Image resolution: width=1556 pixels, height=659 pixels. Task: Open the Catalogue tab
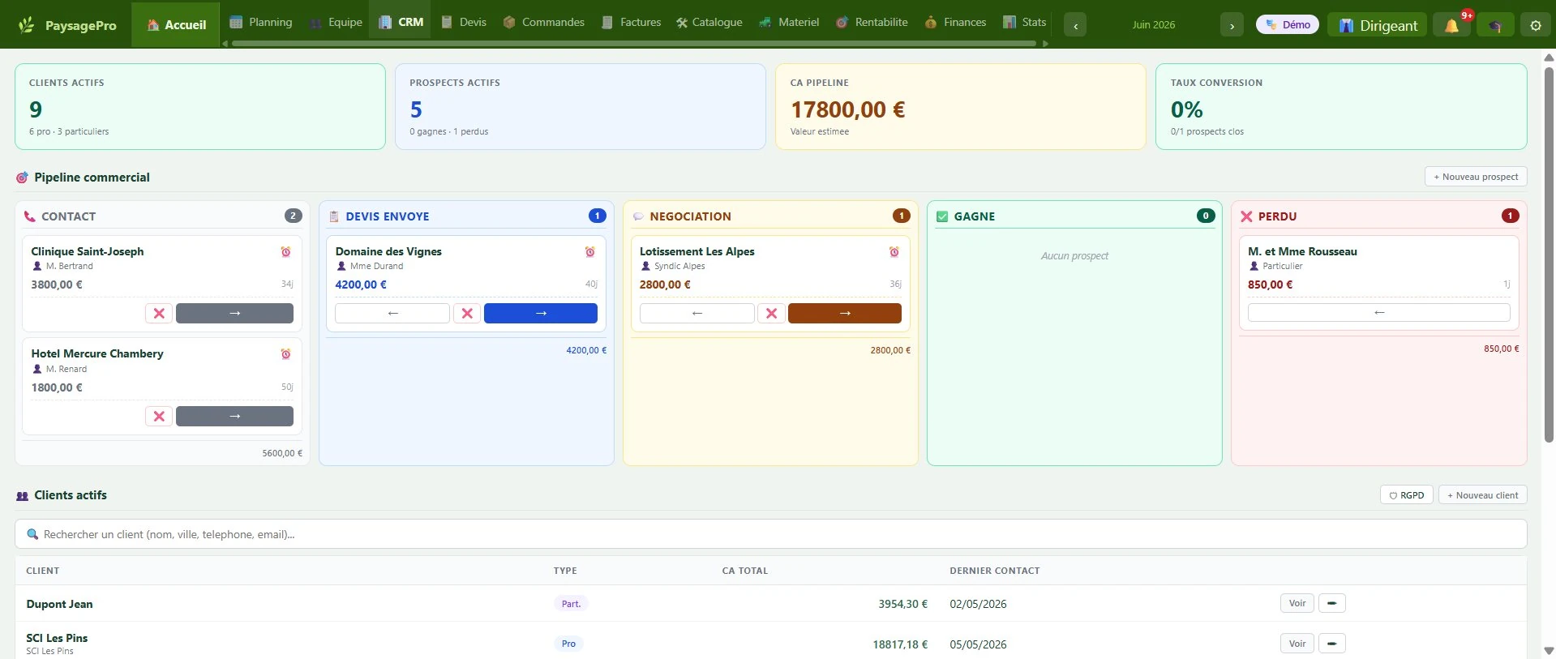click(x=709, y=22)
